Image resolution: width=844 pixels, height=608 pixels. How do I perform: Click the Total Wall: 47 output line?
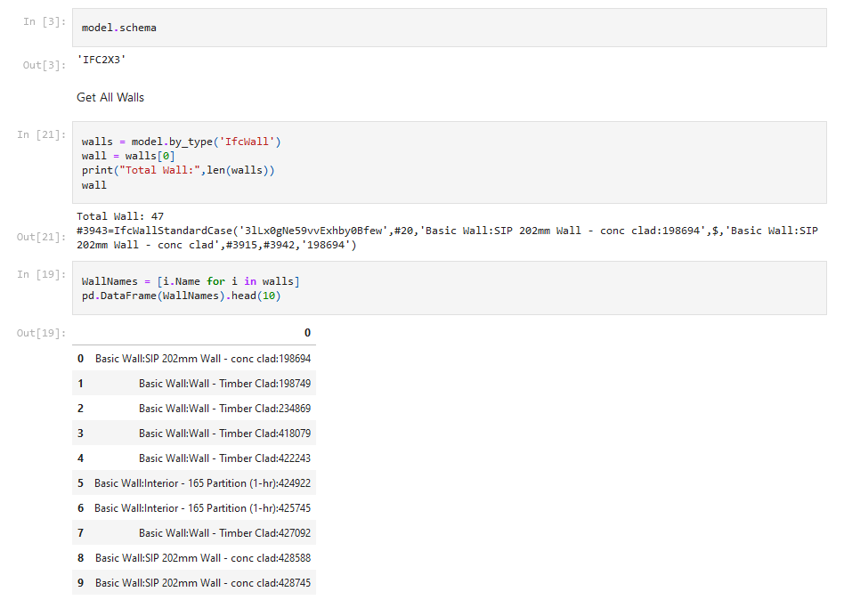[x=120, y=216]
